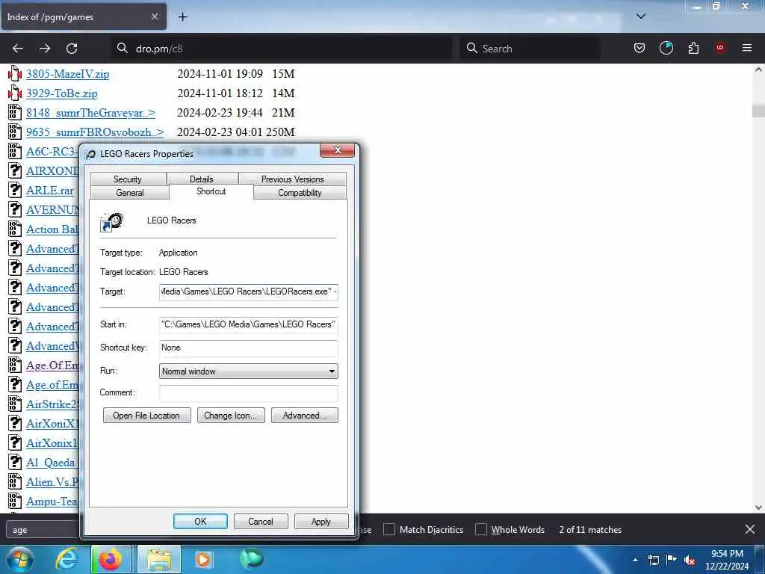
Task: Click the blue circular toolbar icon beside Pocket
Action: tap(666, 48)
